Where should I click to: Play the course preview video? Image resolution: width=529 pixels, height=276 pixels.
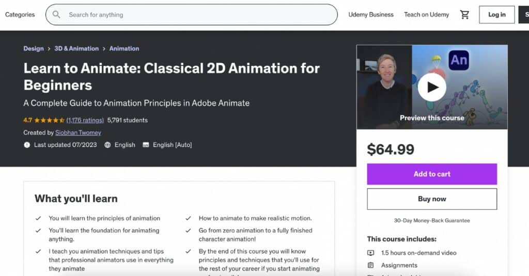pyautogui.click(x=431, y=87)
